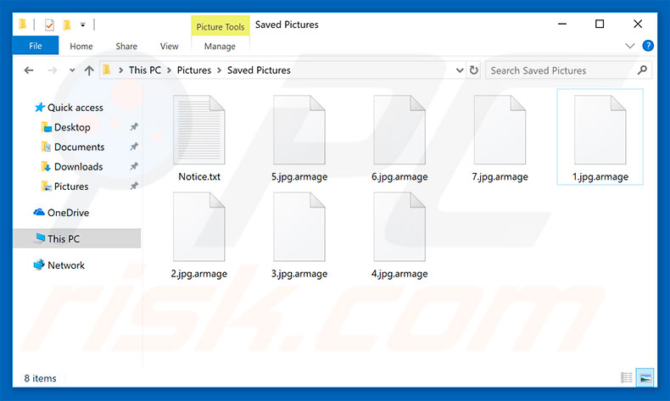The width and height of the screenshot is (670, 401).
Task: Go to This PC breadcrumb
Action: 145,70
